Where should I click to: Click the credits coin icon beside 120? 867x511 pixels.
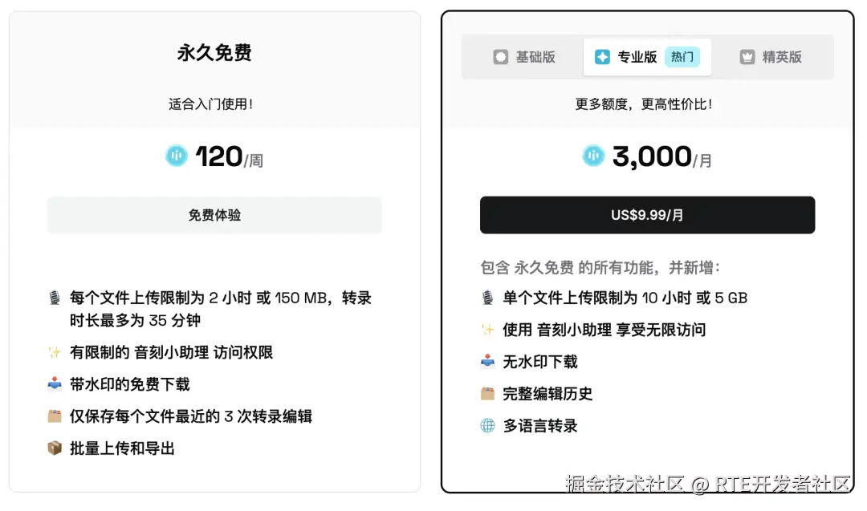coord(176,156)
